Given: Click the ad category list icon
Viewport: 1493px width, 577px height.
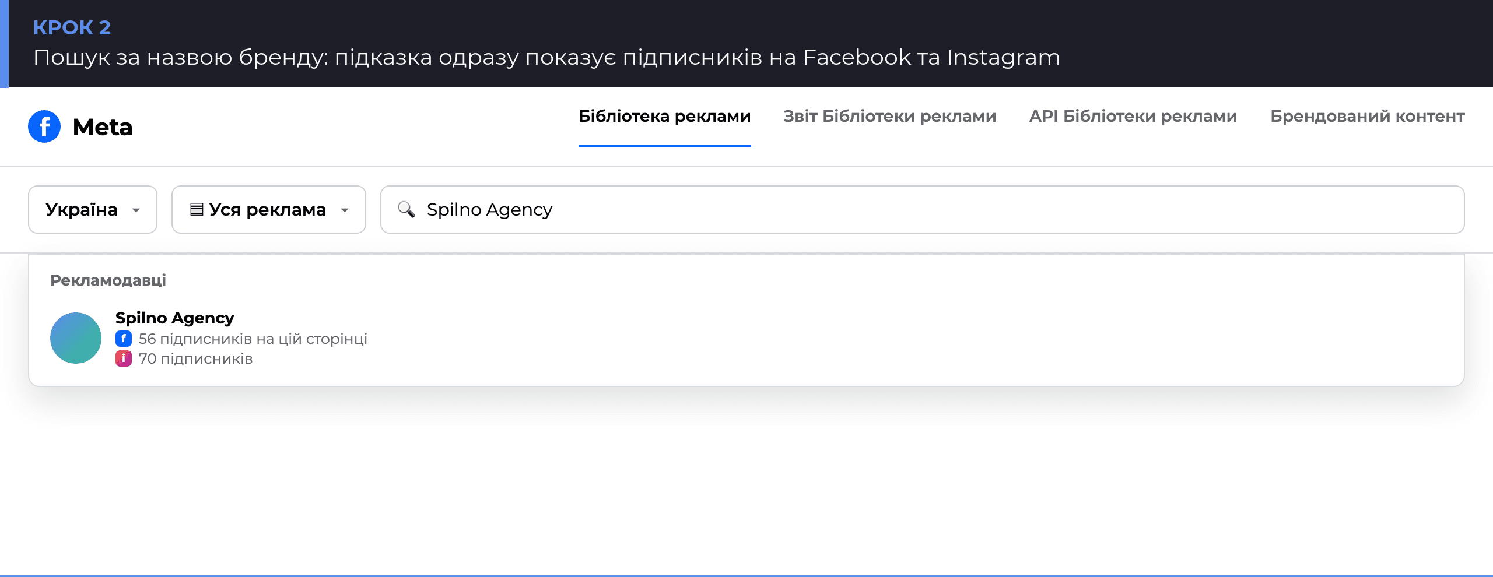Looking at the screenshot, I should (197, 209).
